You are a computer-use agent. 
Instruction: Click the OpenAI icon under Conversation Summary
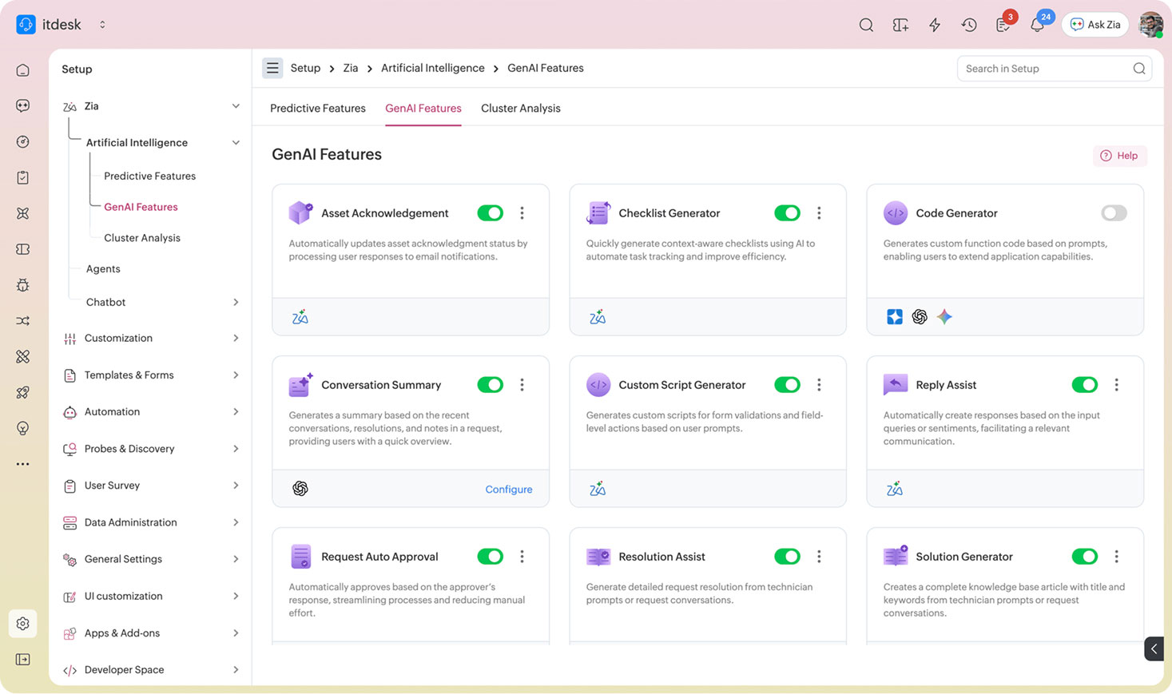[x=300, y=489]
